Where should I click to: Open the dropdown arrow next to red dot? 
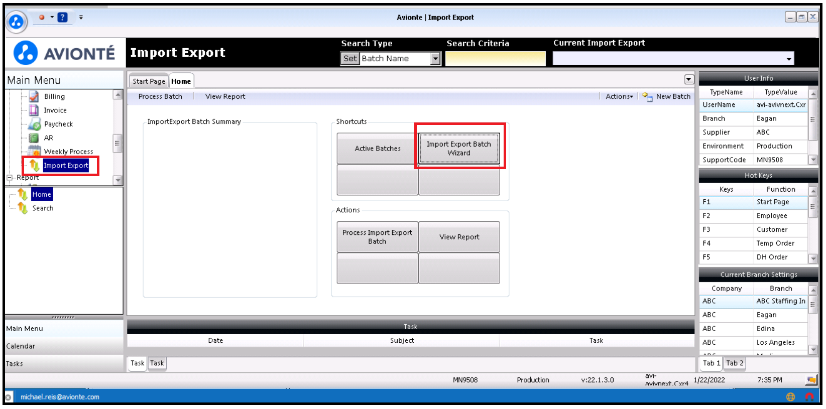point(52,17)
